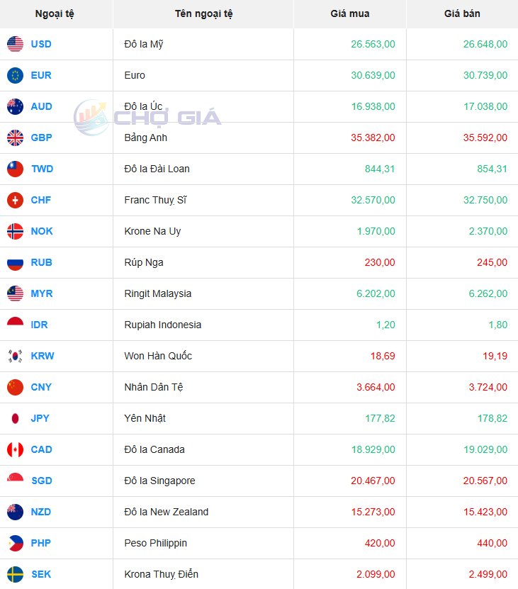Click the "Giá mua" column header
The height and width of the screenshot is (589, 518).
pos(349,13)
